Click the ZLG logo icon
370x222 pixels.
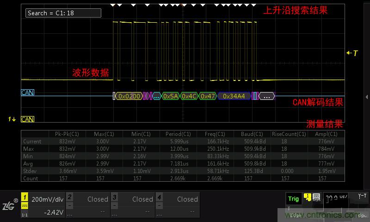pyautogui.click(x=10, y=204)
